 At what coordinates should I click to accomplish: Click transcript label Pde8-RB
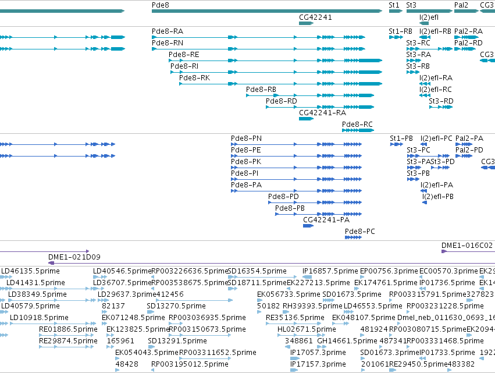261,90
